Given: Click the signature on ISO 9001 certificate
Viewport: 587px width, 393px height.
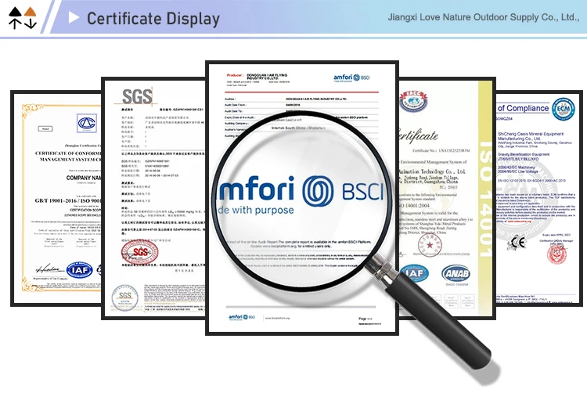Looking at the screenshot, I should coord(50,269).
